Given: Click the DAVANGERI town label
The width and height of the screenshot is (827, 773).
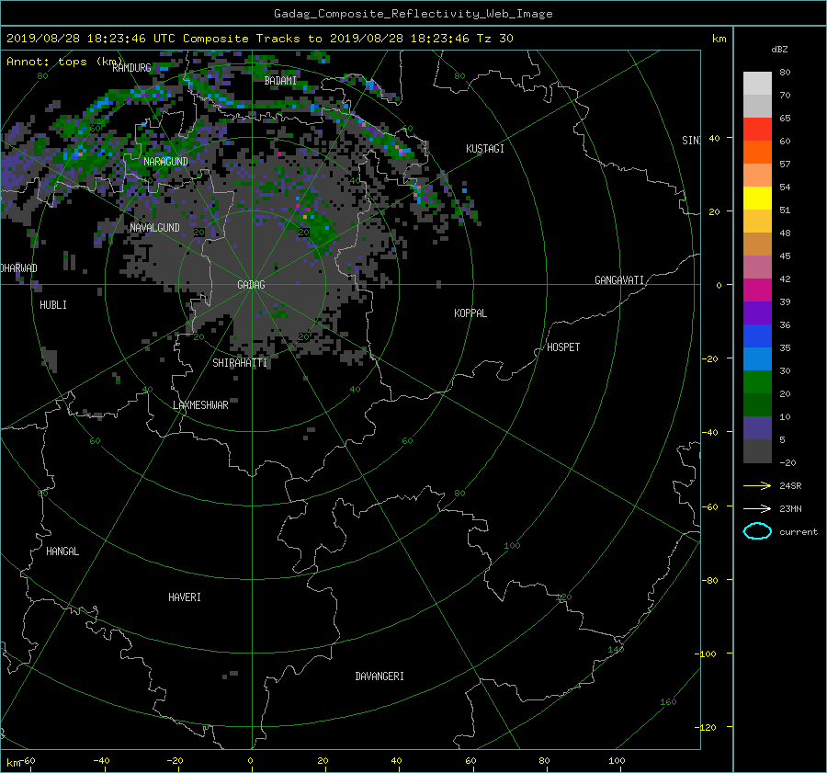Looking at the screenshot, I should click(x=380, y=676).
